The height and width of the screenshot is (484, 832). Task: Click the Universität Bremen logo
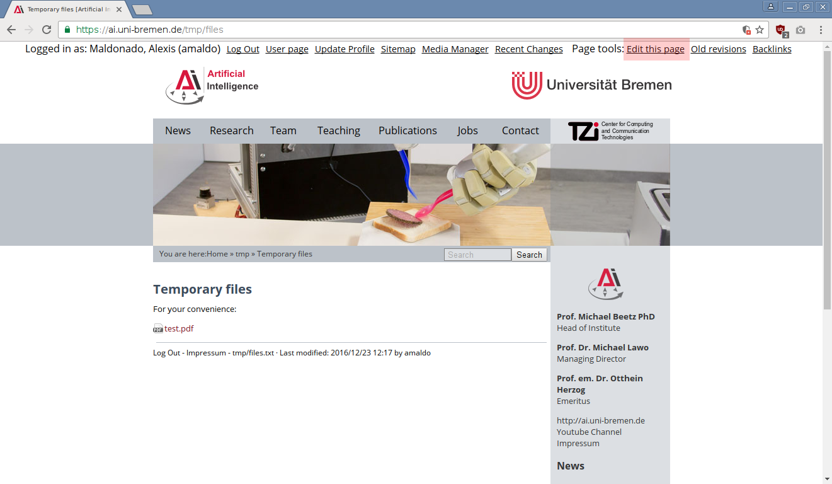591,85
